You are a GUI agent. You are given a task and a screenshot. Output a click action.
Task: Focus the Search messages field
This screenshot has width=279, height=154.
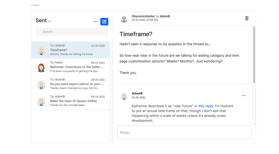tap(72, 32)
